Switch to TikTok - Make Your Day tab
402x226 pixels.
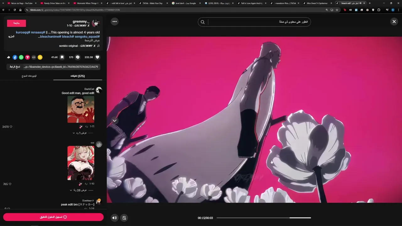[x=153, y=3]
